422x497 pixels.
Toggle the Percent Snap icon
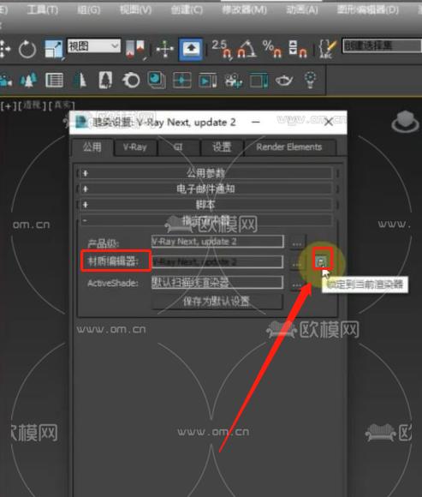(271, 49)
